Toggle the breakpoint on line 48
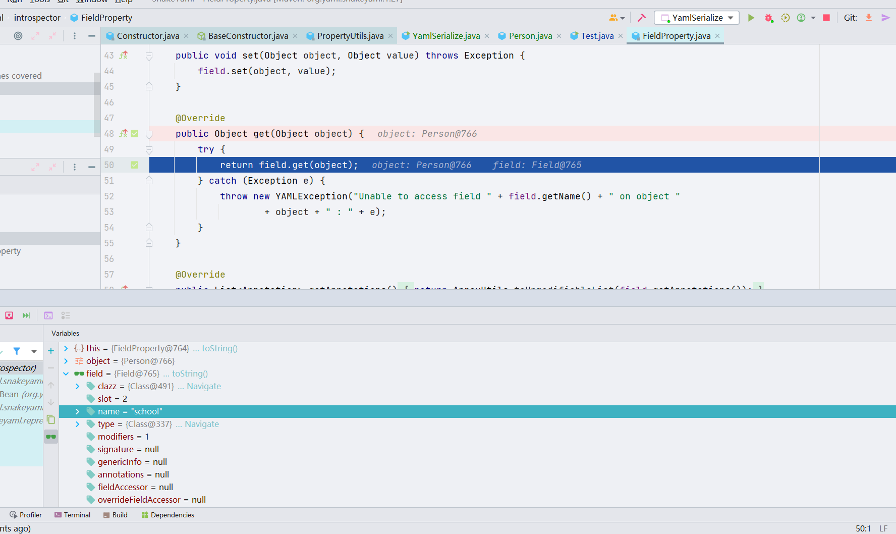The height and width of the screenshot is (534, 896). tap(135, 134)
